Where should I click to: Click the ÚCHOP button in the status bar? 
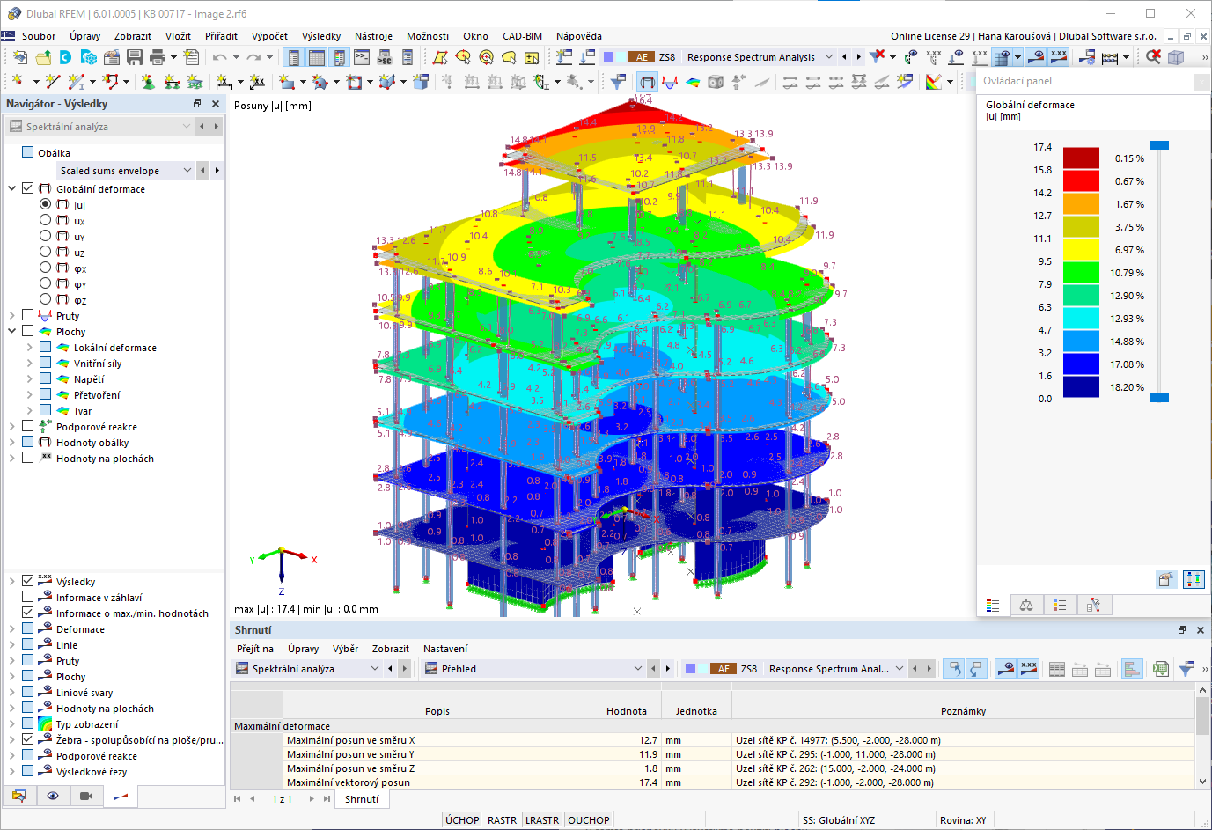click(461, 819)
